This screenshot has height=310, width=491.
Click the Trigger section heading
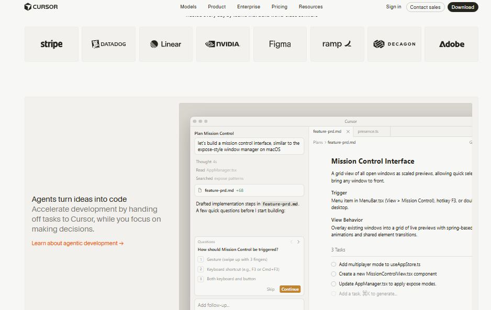pos(339,193)
